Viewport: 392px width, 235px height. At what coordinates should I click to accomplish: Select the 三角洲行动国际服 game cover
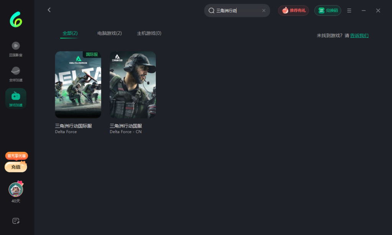78,85
